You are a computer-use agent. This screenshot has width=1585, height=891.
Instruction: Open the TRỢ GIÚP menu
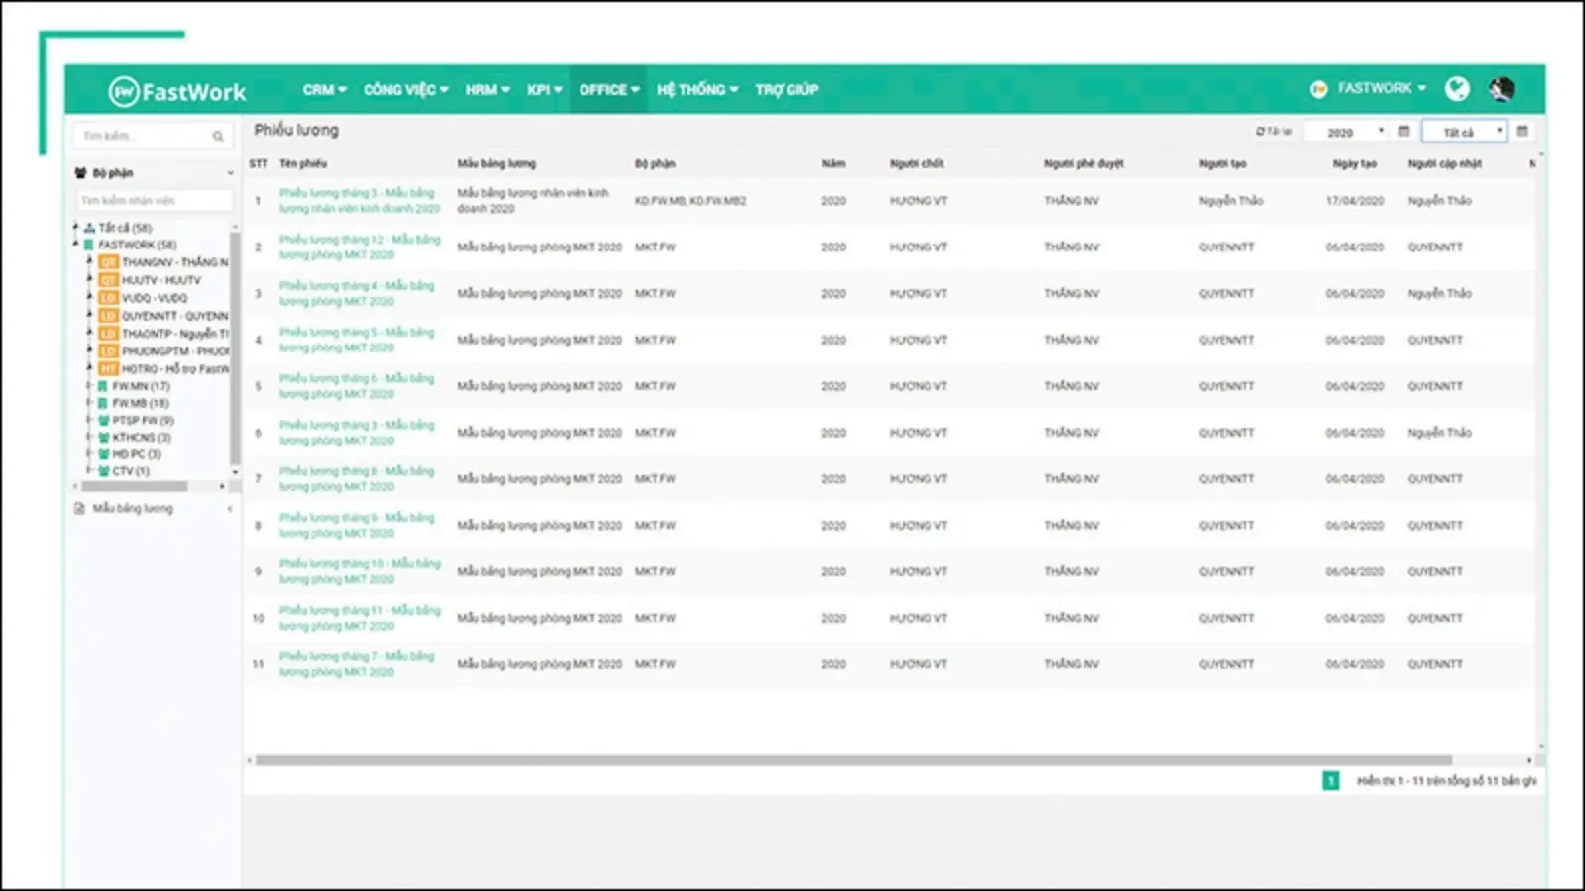(x=787, y=89)
